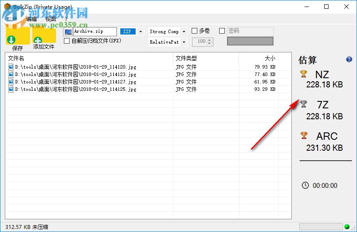Toggle 自解压归档文件(SFX) checkbox

[x=66, y=41]
